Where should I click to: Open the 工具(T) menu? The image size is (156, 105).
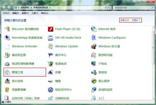[x=35, y=13]
